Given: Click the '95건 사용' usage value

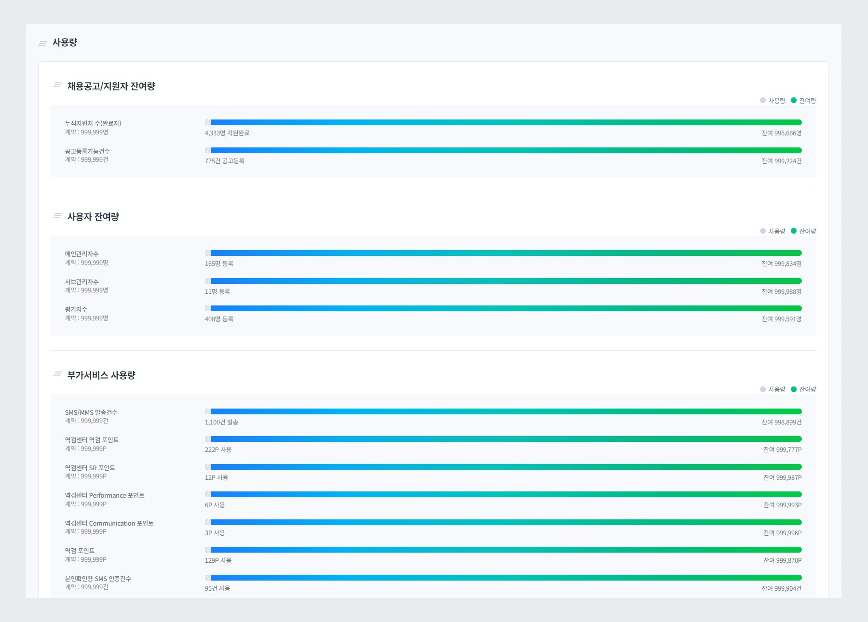Looking at the screenshot, I should pyautogui.click(x=217, y=588).
